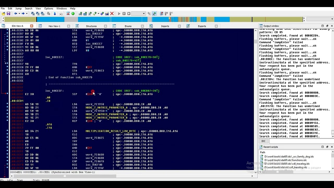Click the loc_80CECF label
The width and height of the screenshot is (334, 188).
pos(55,91)
